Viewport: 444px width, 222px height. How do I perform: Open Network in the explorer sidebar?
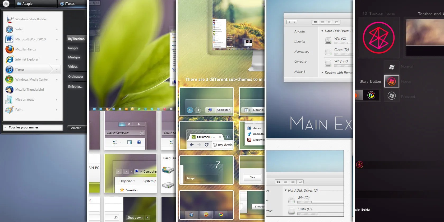click(x=299, y=72)
